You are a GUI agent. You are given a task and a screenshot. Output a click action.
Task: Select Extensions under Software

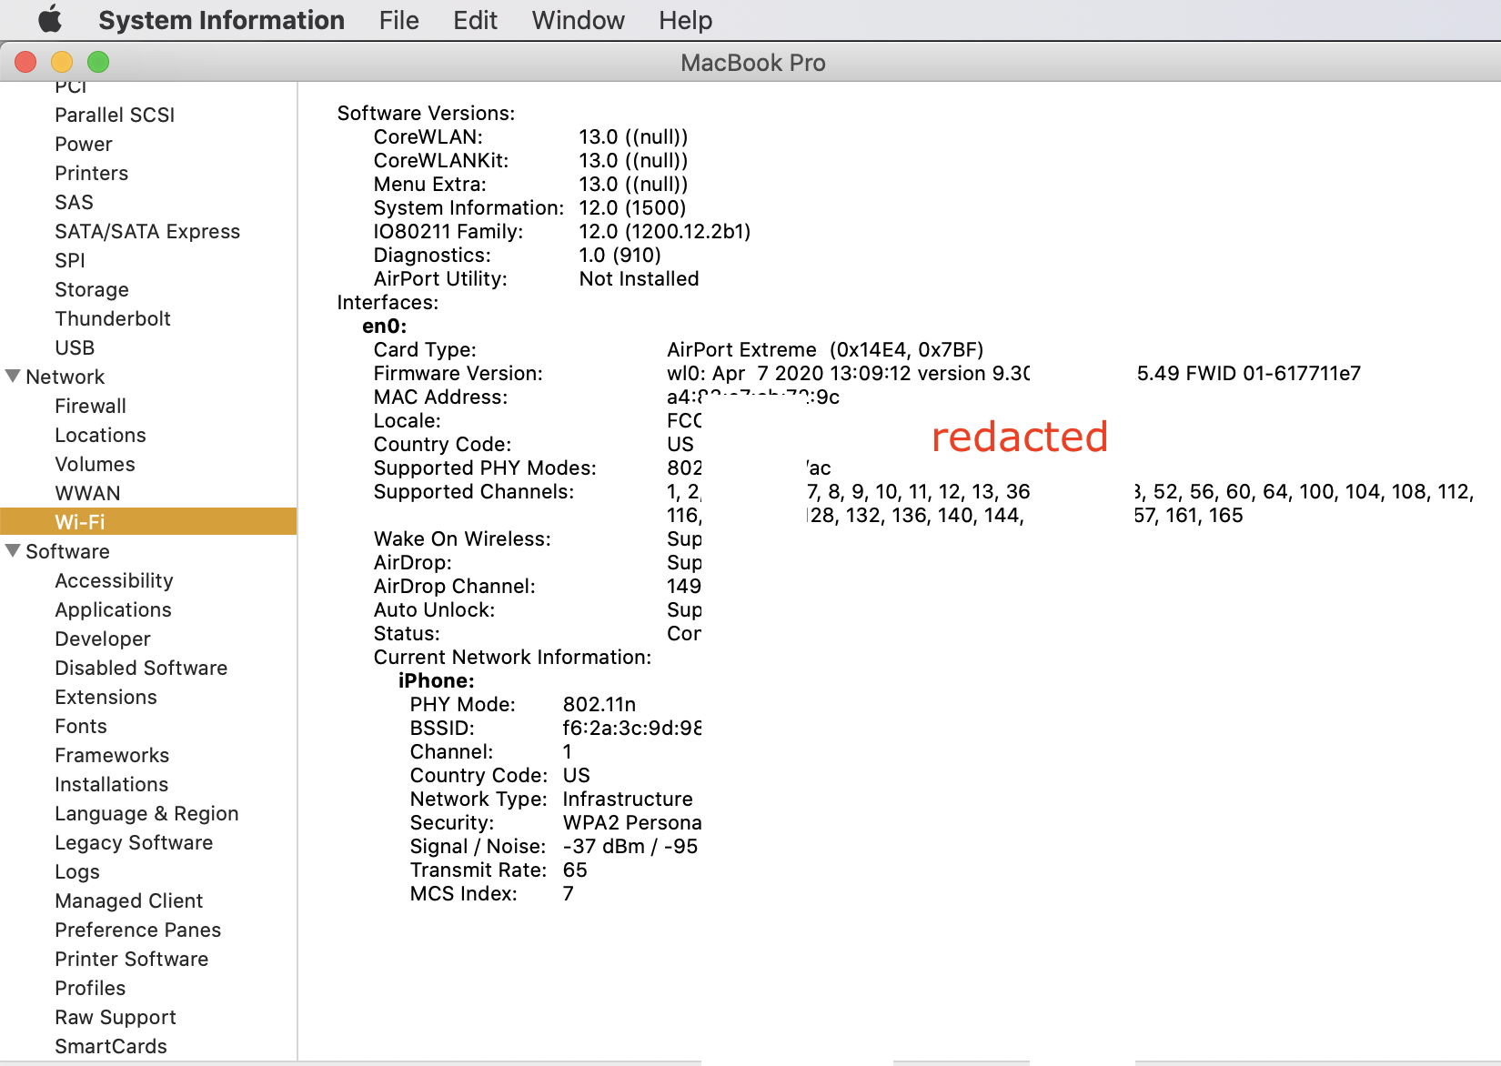click(106, 697)
